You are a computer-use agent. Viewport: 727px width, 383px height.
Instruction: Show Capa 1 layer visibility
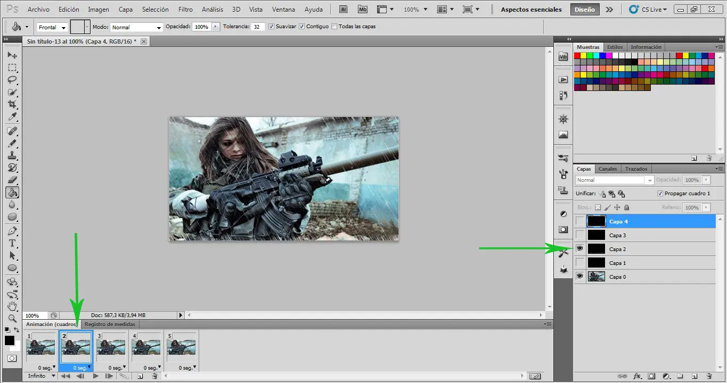pyautogui.click(x=579, y=263)
